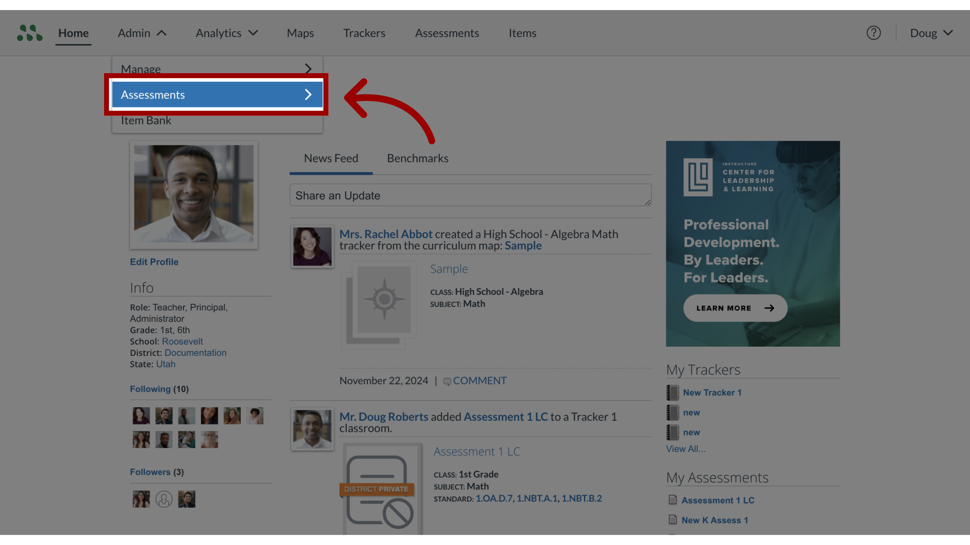This screenshot has width=970, height=545.
Task: Click the Roosevelt school link
Action: click(182, 341)
